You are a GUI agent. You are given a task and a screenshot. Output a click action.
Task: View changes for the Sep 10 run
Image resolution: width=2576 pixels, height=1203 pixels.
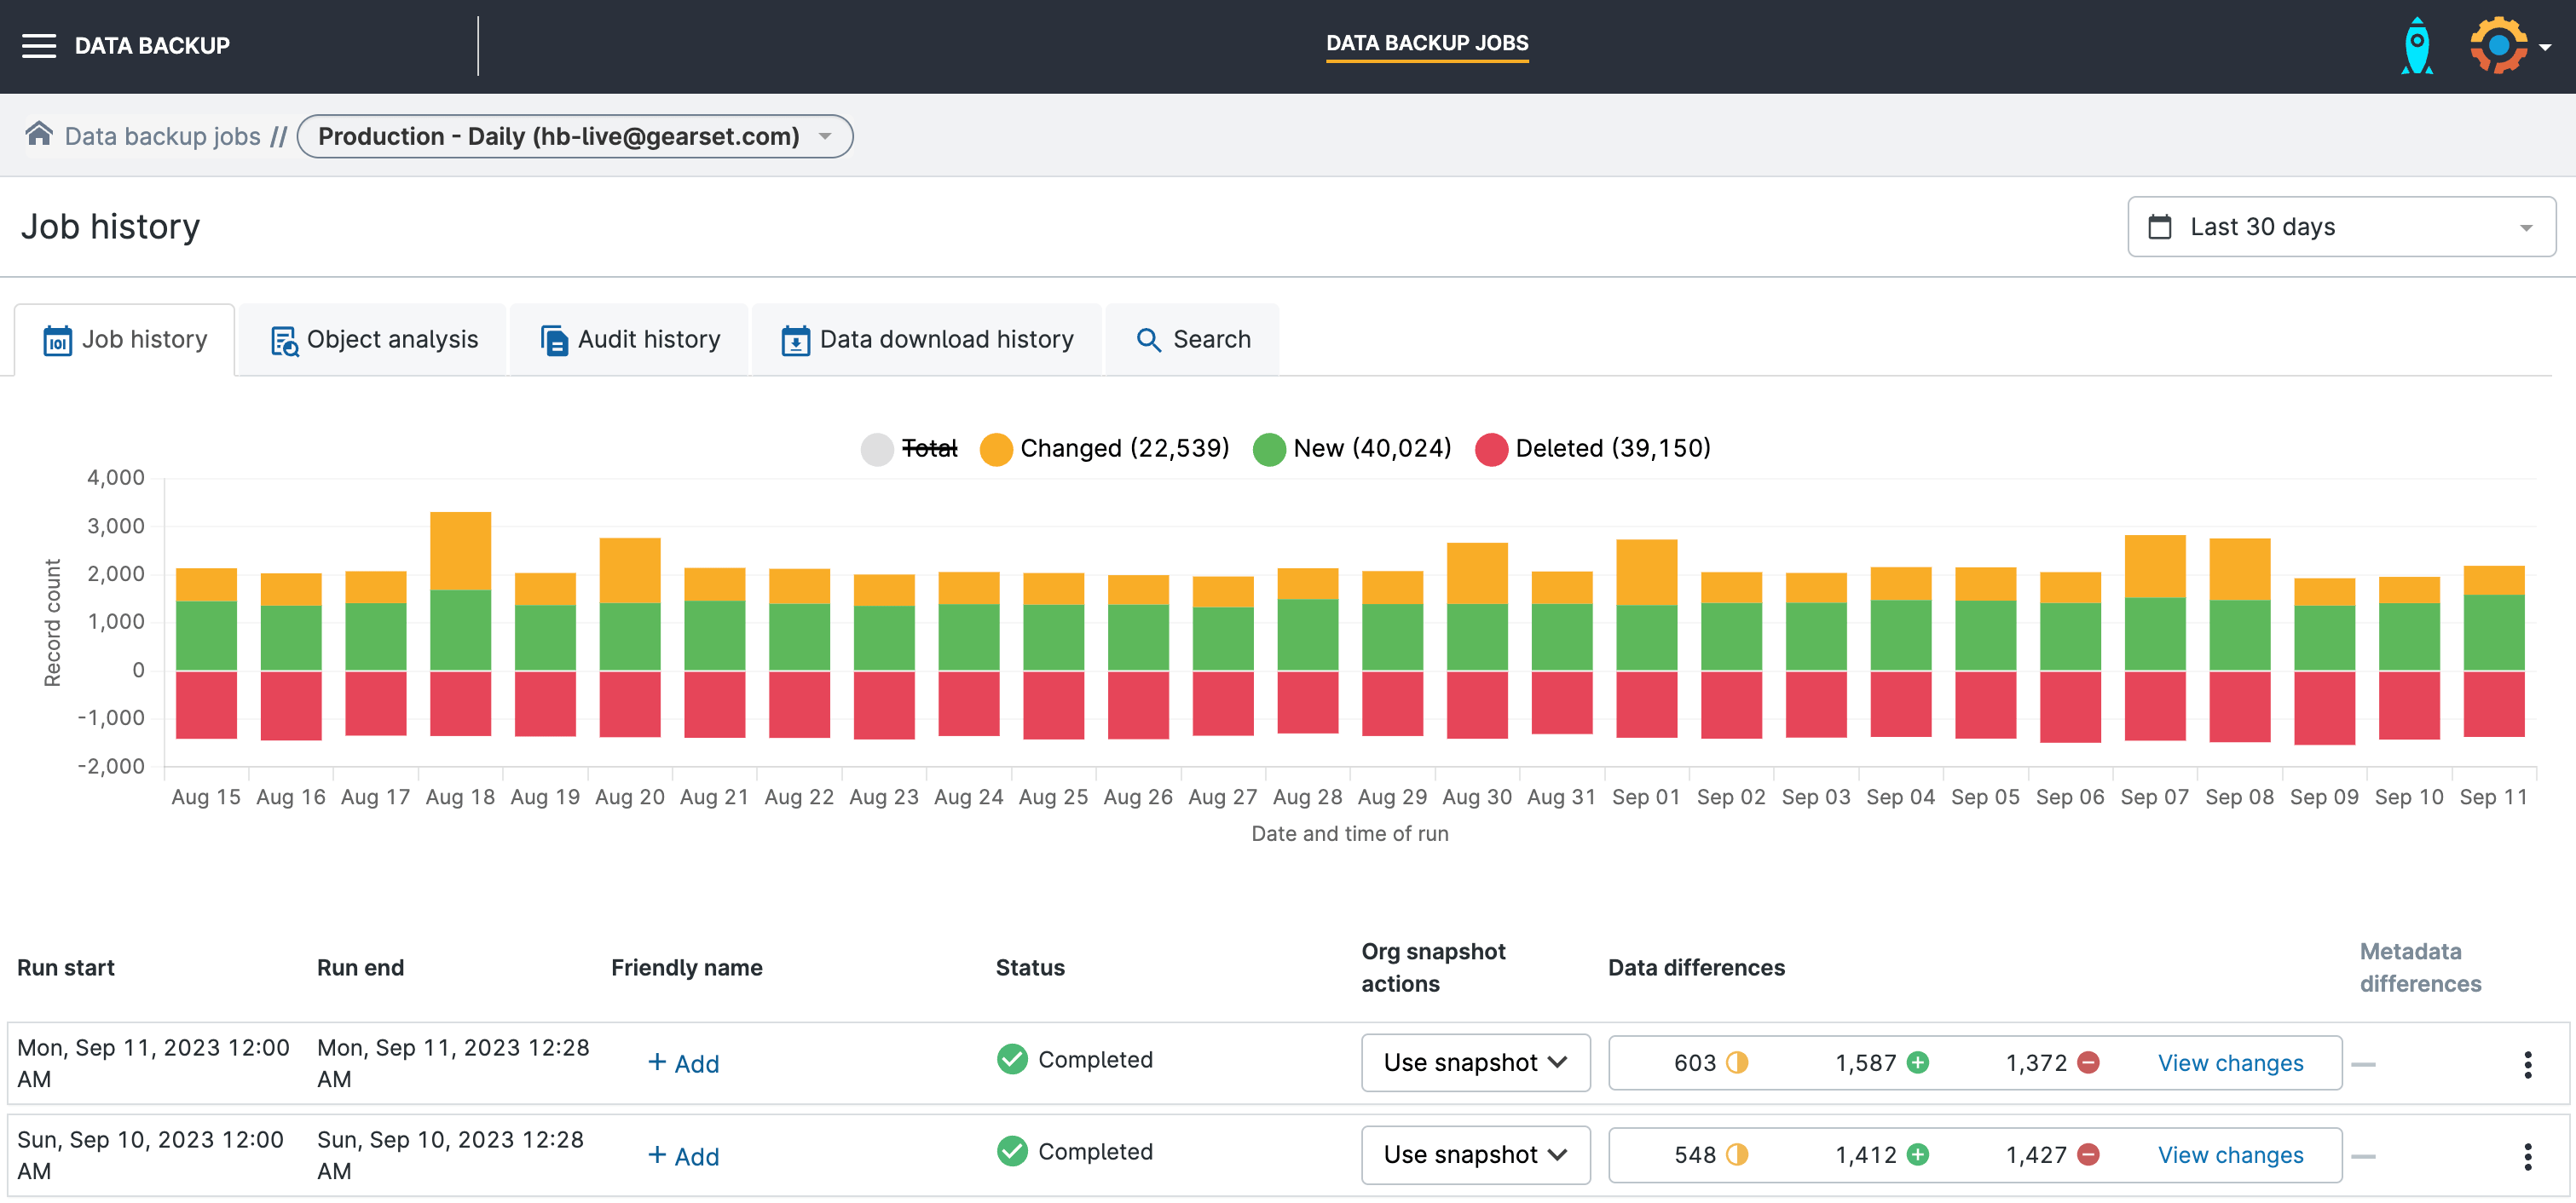coord(2229,1155)
